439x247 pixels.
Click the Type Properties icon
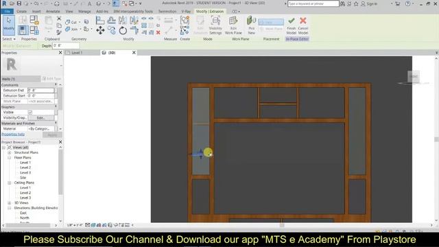coord(23,20)
